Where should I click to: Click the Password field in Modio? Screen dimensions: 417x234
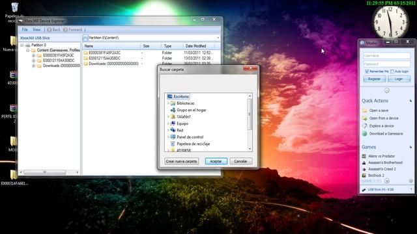coord(386,64)
